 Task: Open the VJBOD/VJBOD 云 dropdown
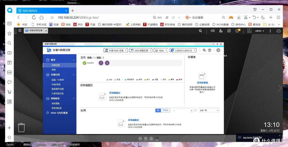[183, 50]
